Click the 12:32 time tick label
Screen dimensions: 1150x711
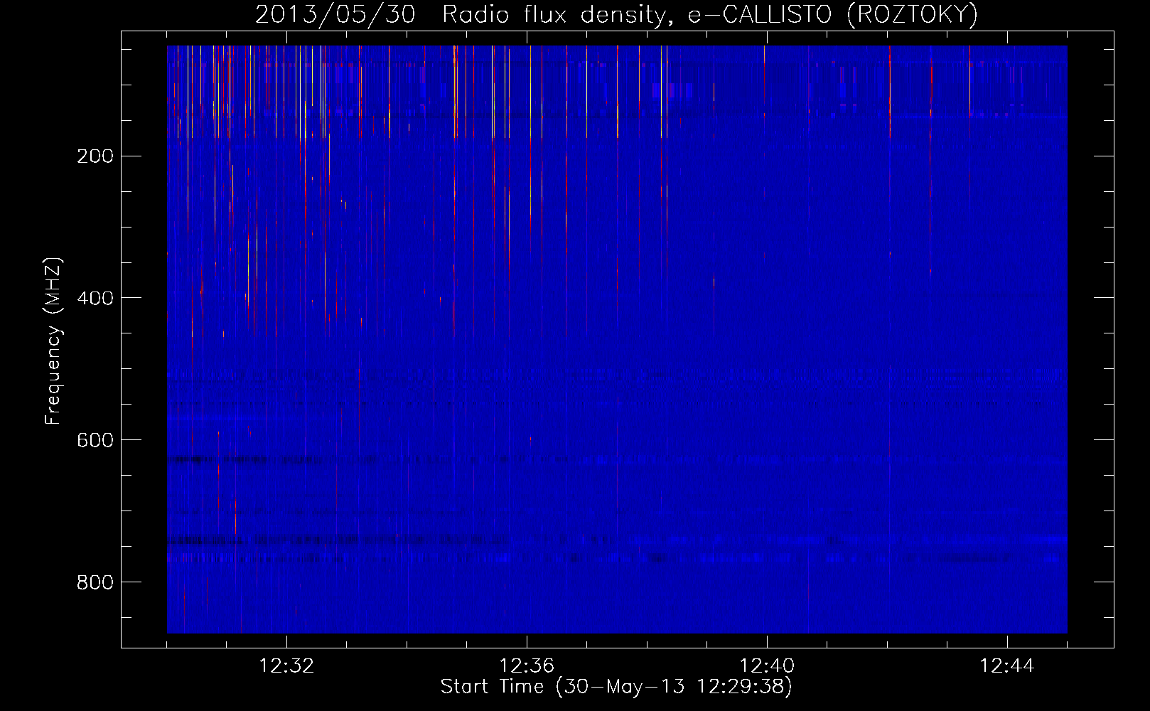tap(286, 666)
